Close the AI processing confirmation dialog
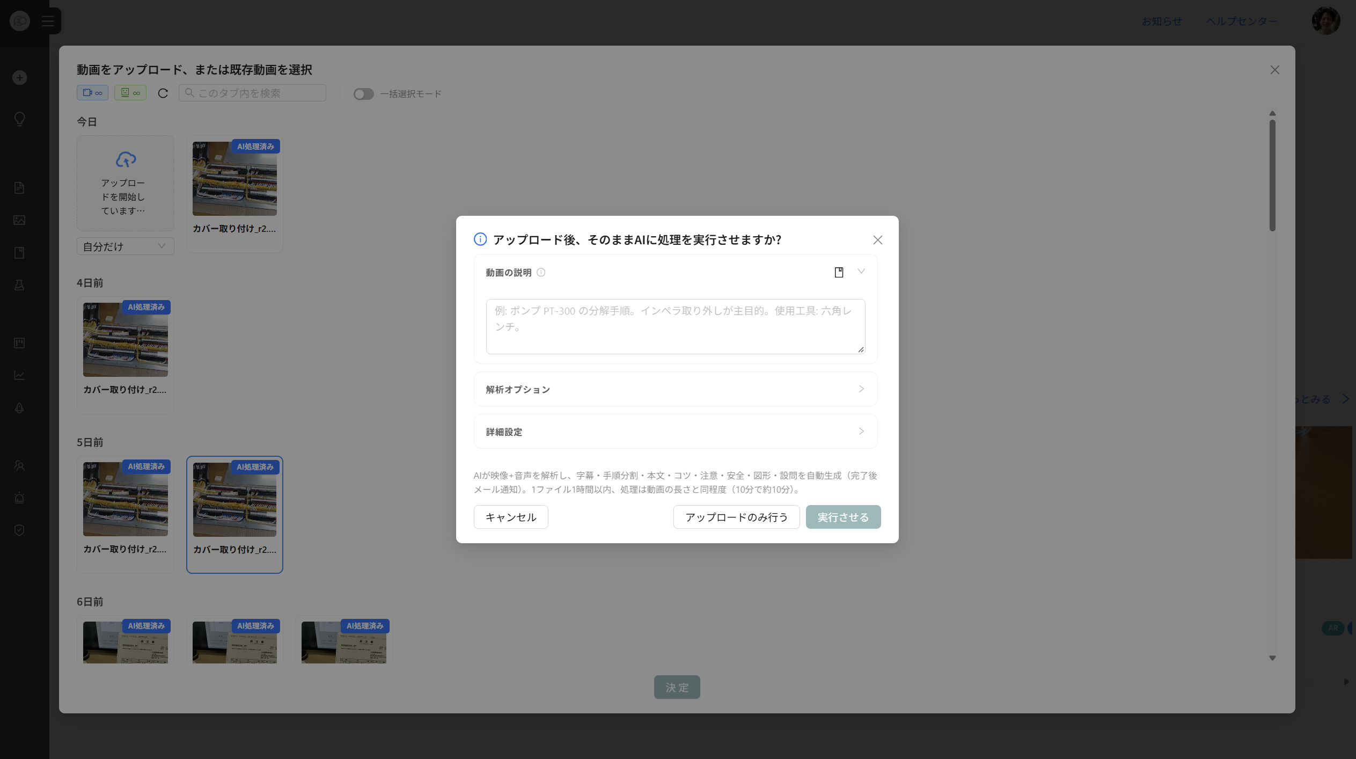Viewport: 1356px width, 759px height. (877, 240)
